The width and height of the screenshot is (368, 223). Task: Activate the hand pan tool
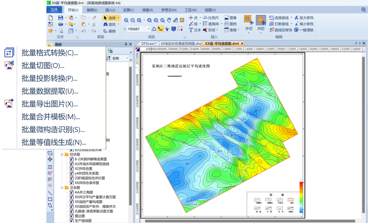[x=169, y=21]
